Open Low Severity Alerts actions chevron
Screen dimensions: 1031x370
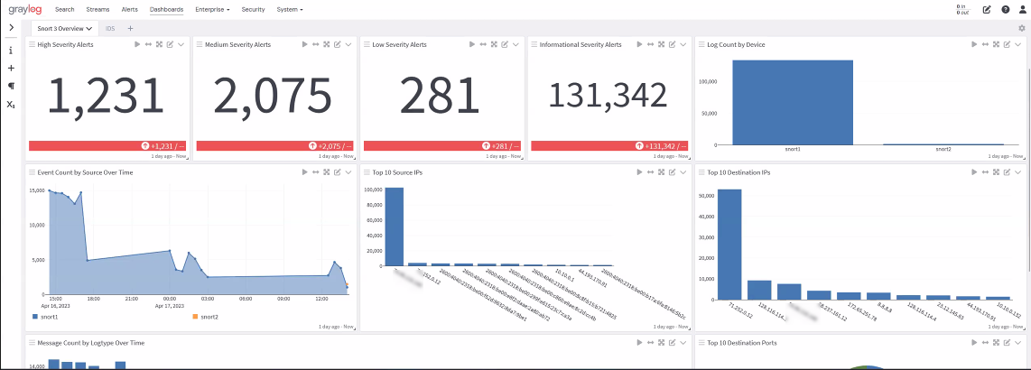point(516,44)
